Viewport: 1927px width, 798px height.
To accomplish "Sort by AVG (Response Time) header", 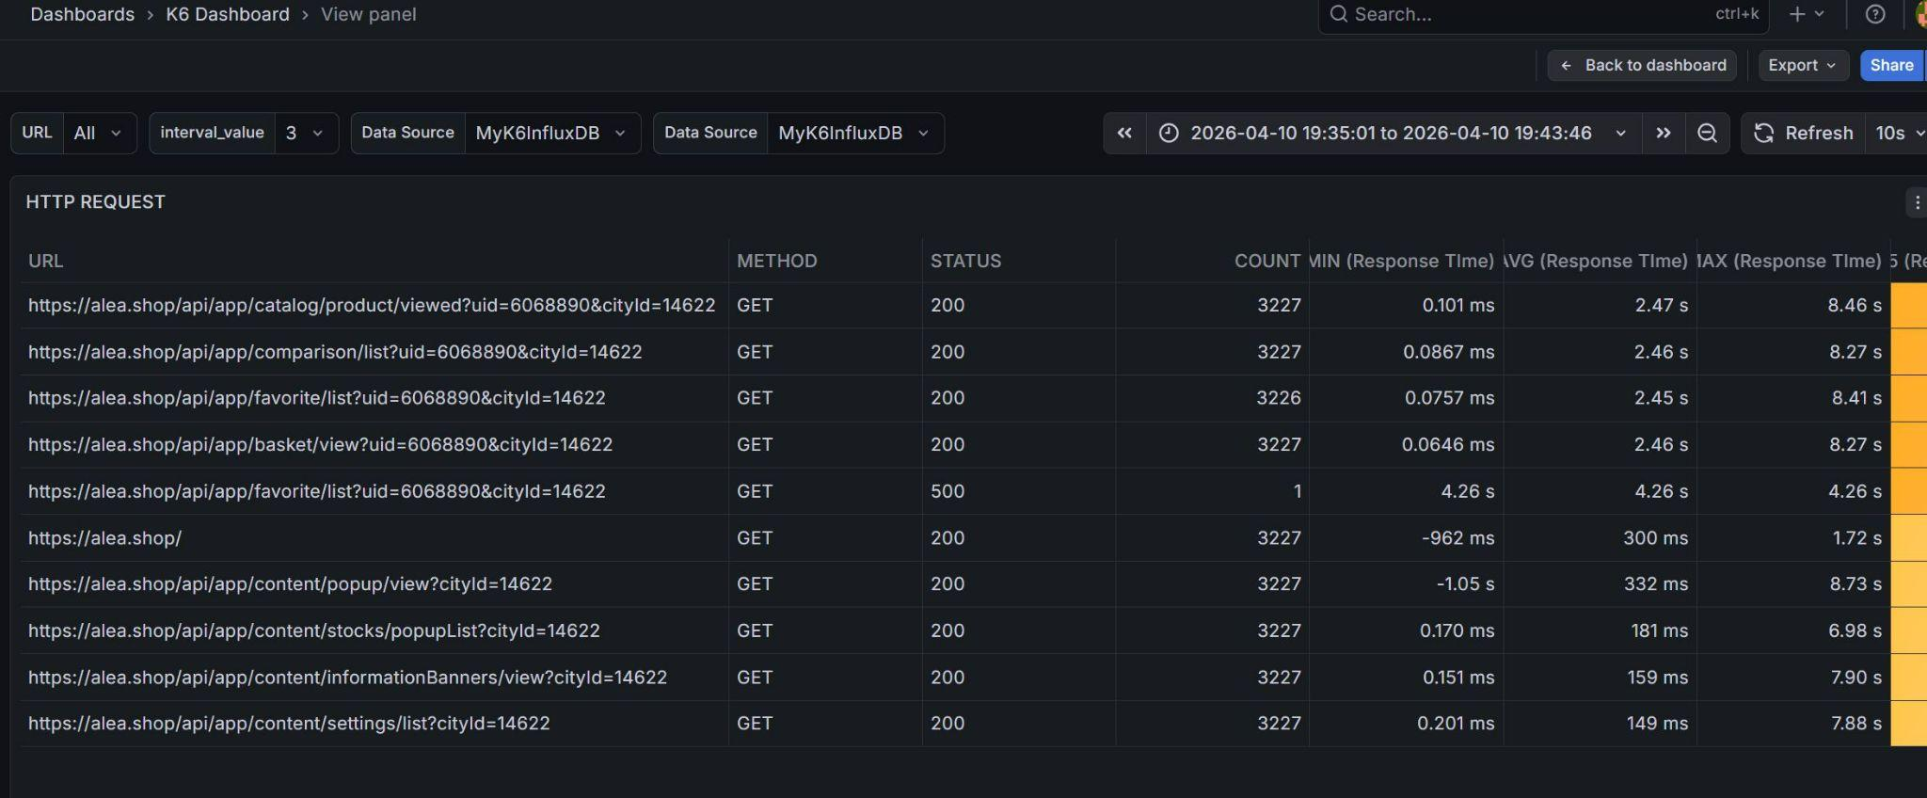I will point(1596,261).
